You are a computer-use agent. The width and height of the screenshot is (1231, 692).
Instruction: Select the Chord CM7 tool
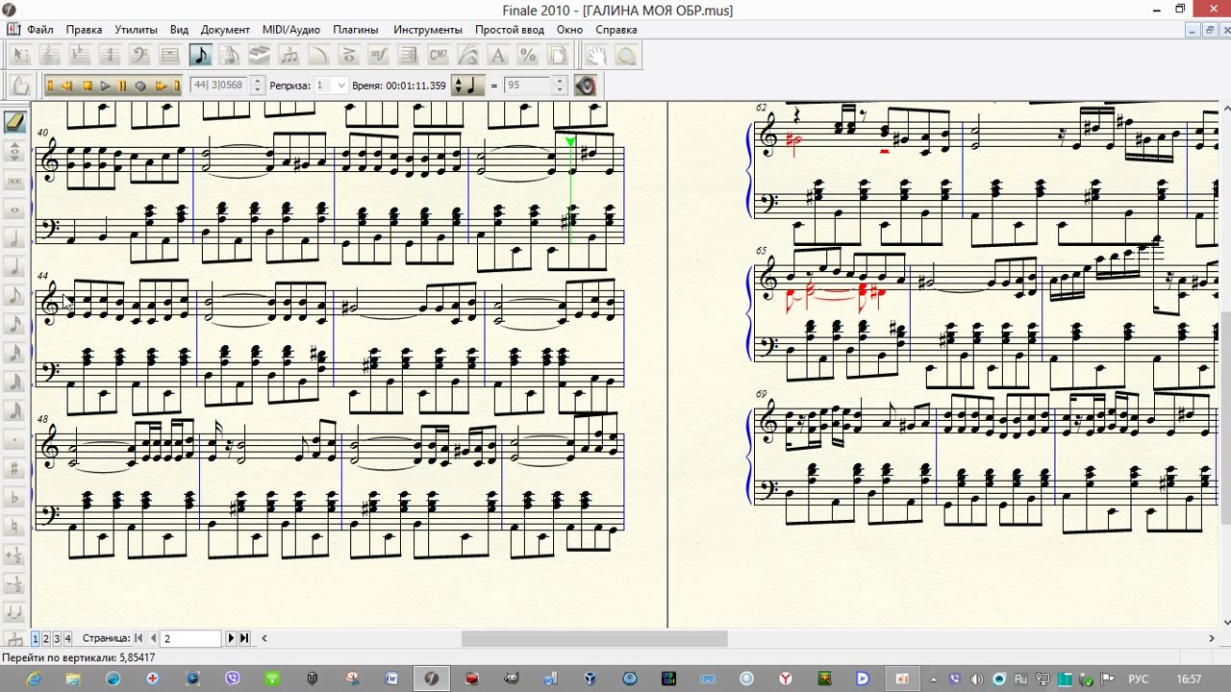tap(439, 56)
